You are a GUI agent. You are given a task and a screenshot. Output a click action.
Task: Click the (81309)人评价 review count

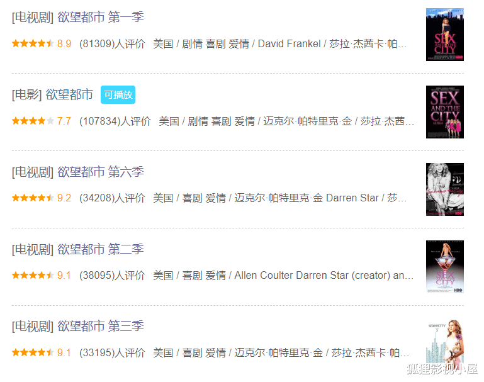coord(112,44)
